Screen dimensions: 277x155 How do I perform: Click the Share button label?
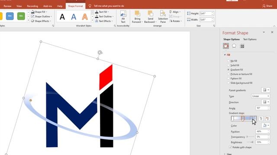[269, 6]
